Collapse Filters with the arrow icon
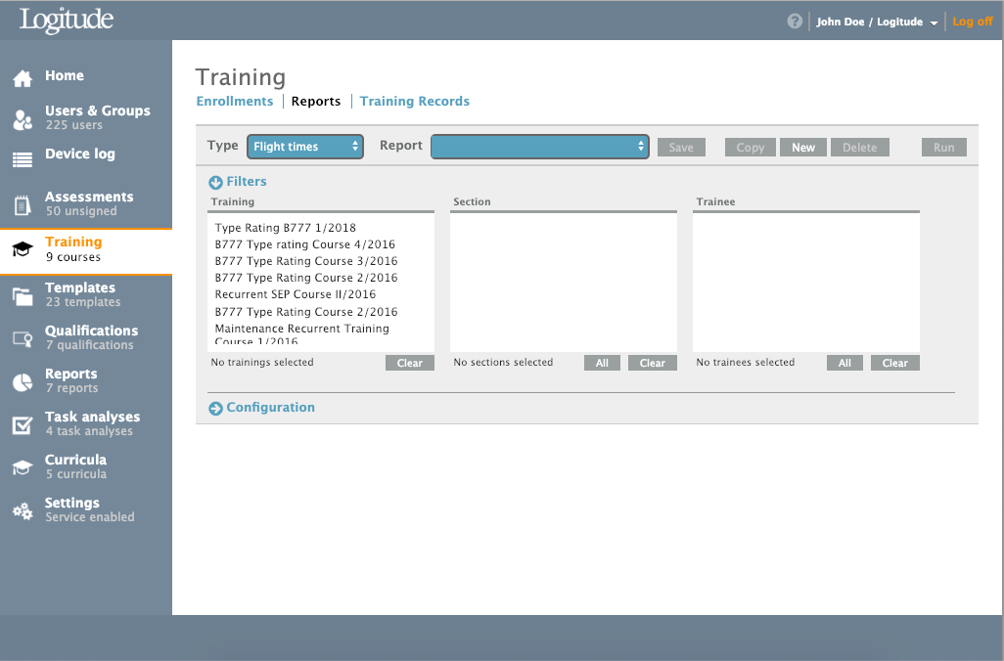This screenshot has height=661, width=1004. click(x=216, y=183)
